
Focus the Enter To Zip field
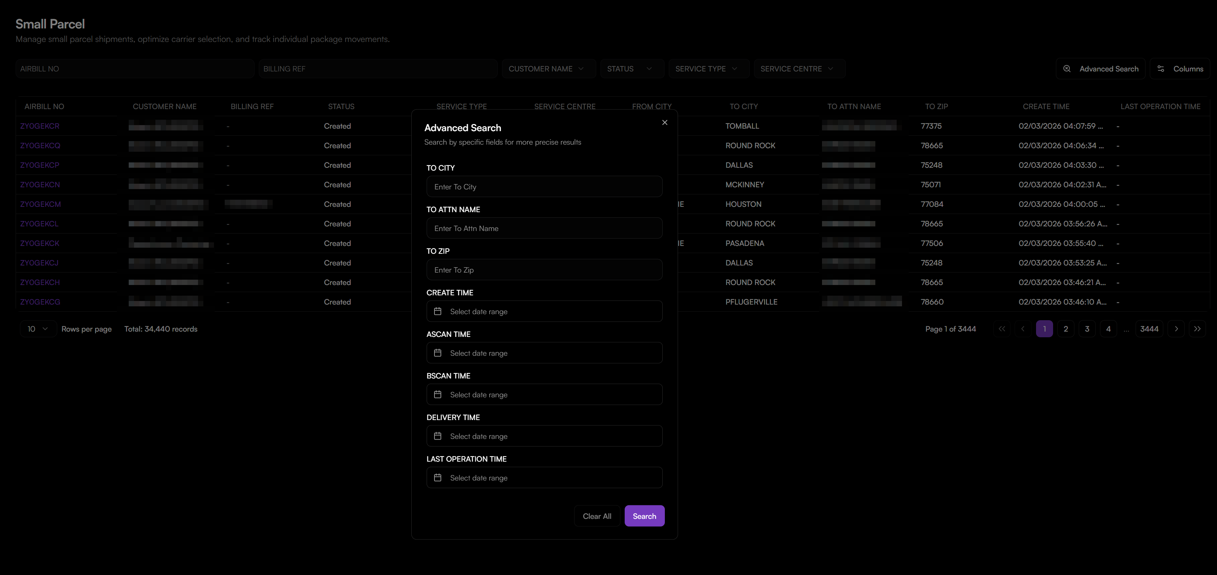(544, 270)
